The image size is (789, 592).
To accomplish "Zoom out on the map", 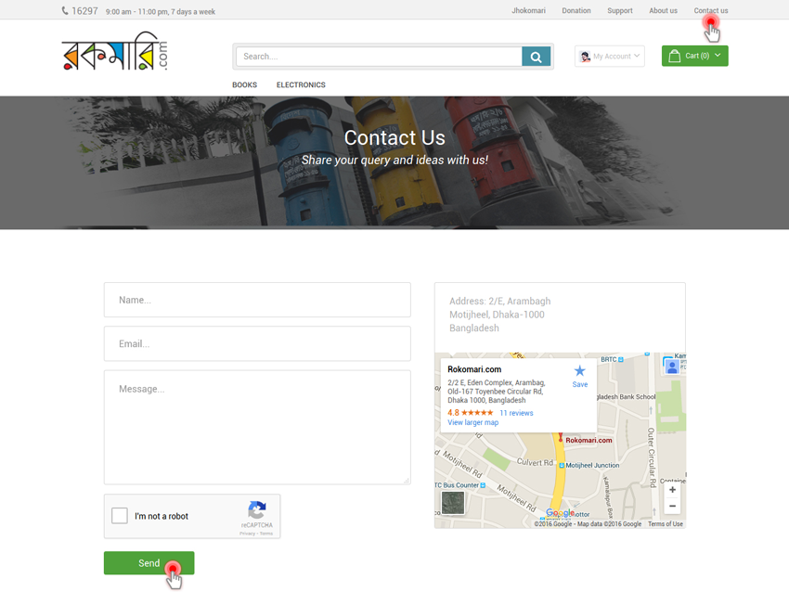I will (x=672, y=507).
